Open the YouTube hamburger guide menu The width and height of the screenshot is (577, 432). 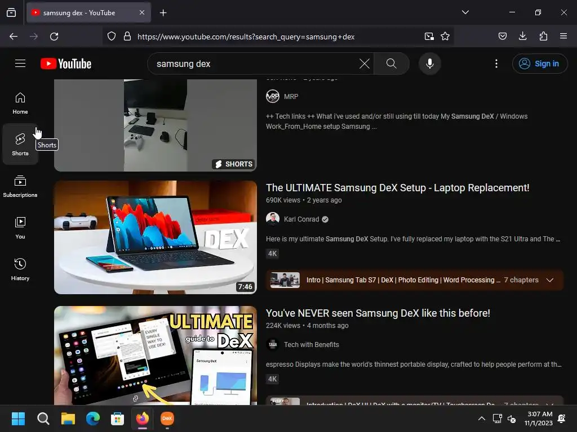click(x=20, y=64)
